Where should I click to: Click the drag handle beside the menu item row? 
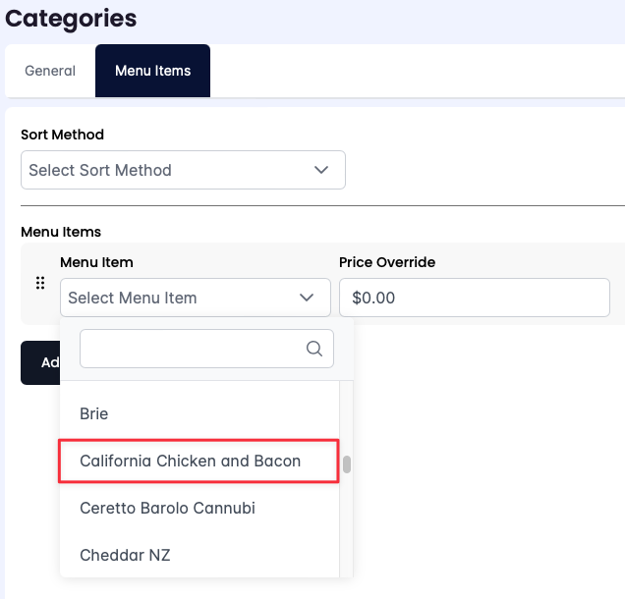40,284
